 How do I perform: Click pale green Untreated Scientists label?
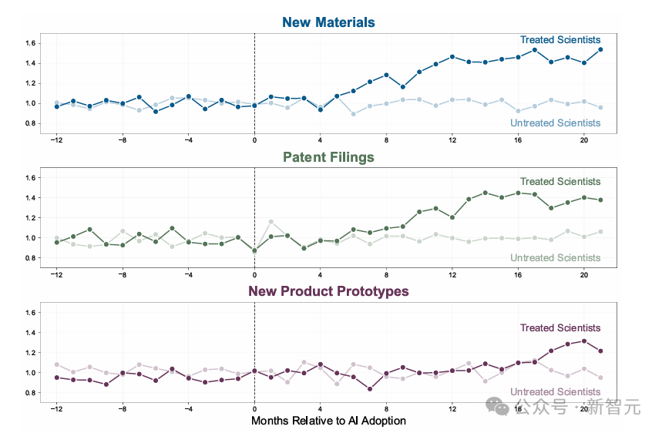tap(555, 257)
